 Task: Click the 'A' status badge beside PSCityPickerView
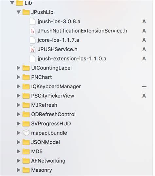[144, 96]
